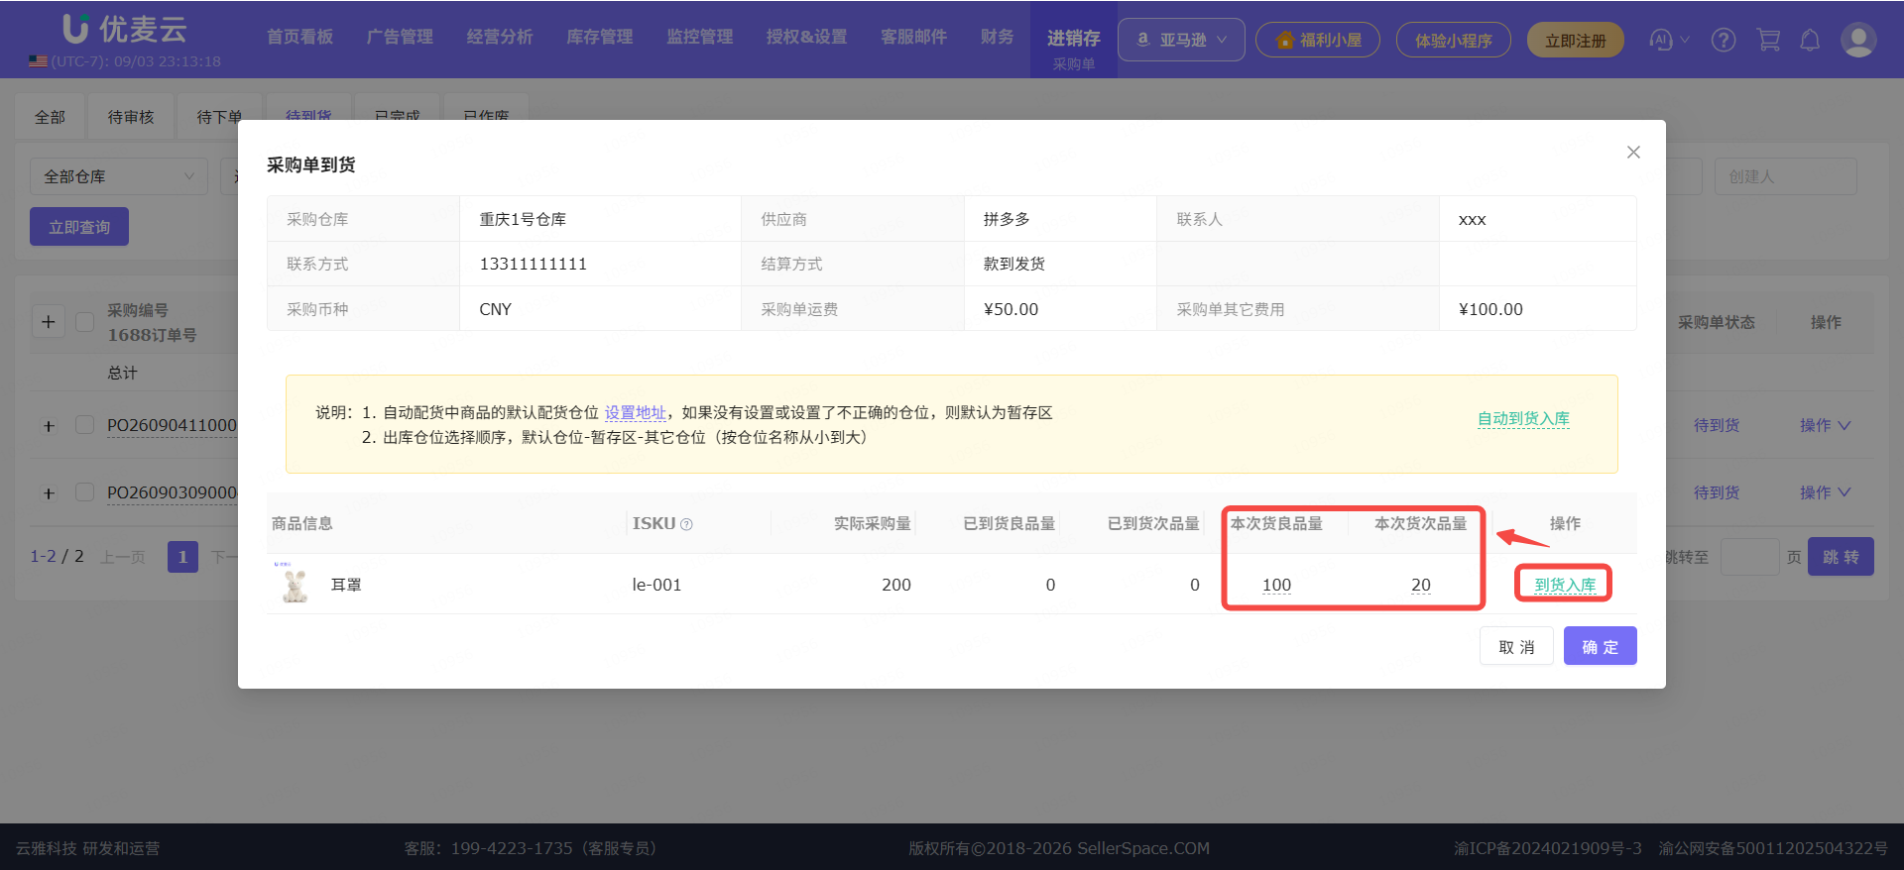The image size is (1904, 870).
Task: Click the 取消 button
Action: tap(1516, 646)
